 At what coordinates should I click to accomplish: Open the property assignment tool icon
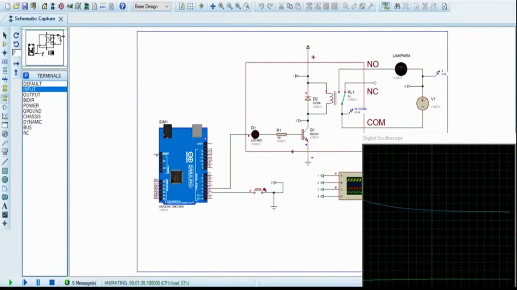(x=406, y=6)
